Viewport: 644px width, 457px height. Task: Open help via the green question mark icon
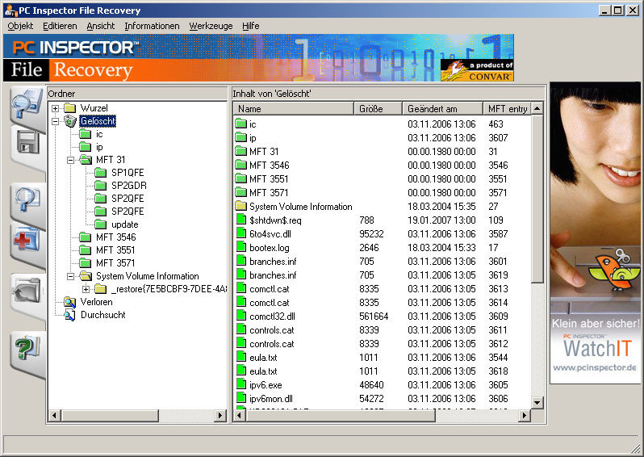pos(27,348)
